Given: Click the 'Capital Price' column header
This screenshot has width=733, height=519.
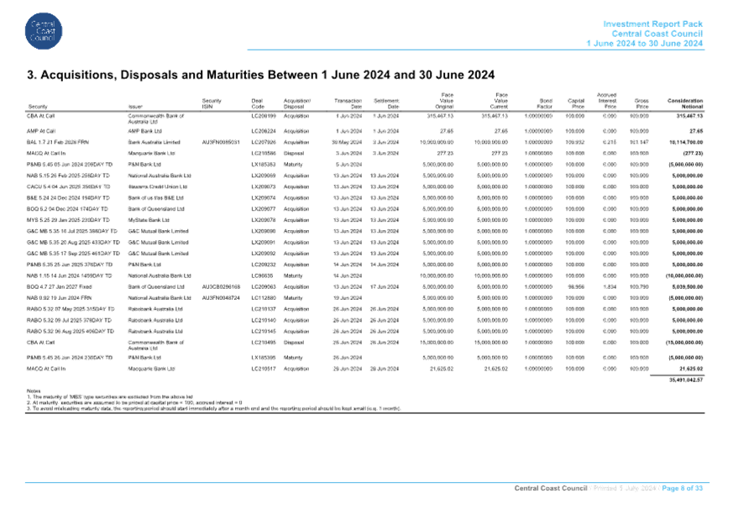Looking at the screenshot, I should point(576,104).
